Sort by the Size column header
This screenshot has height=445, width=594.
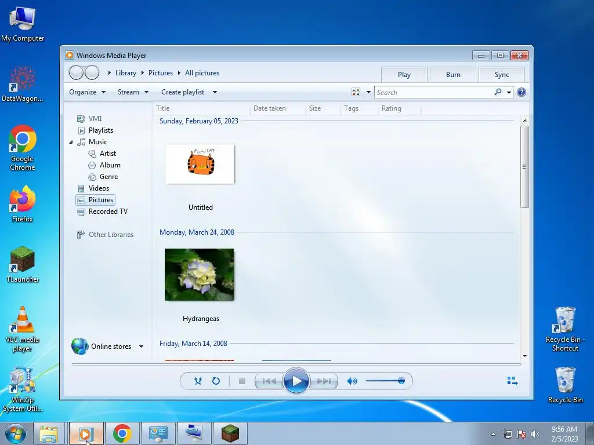pos(323,108)
